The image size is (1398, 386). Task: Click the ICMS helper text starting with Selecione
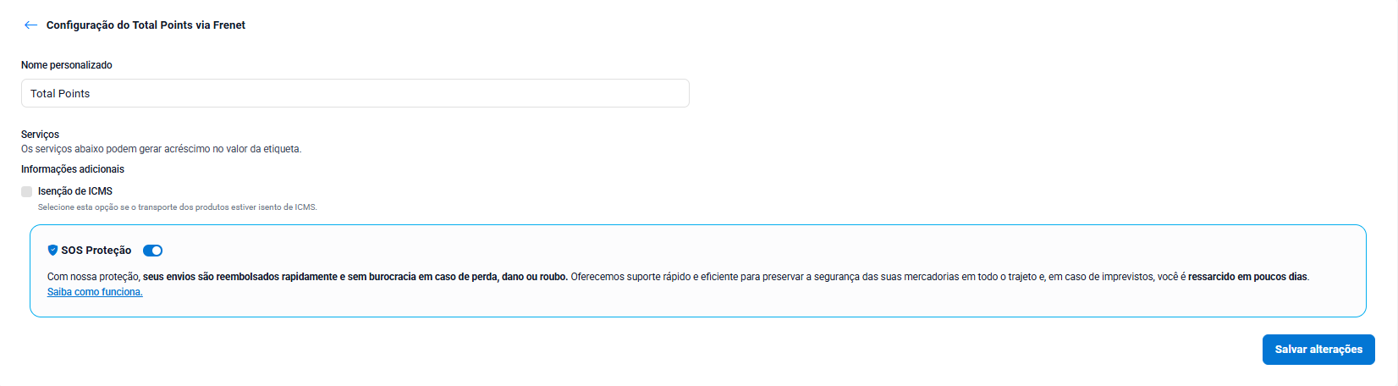(178, 207)
